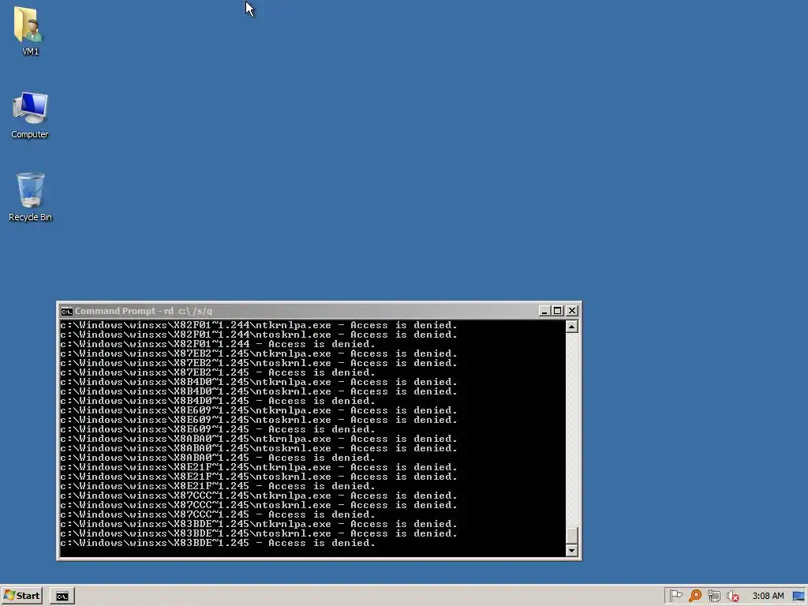This screenshot has height=606, width=808.
Task: Click the Start button
Action: (x=21, y=596)
